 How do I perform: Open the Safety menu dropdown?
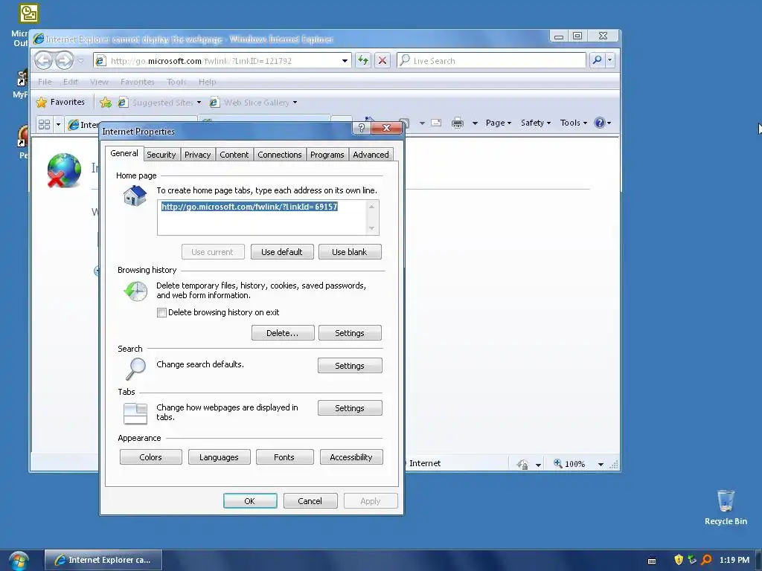pos(536,123)
